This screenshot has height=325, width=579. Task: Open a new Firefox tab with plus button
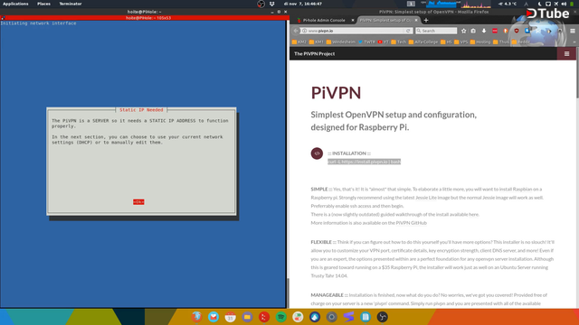[x=426, y=20]
